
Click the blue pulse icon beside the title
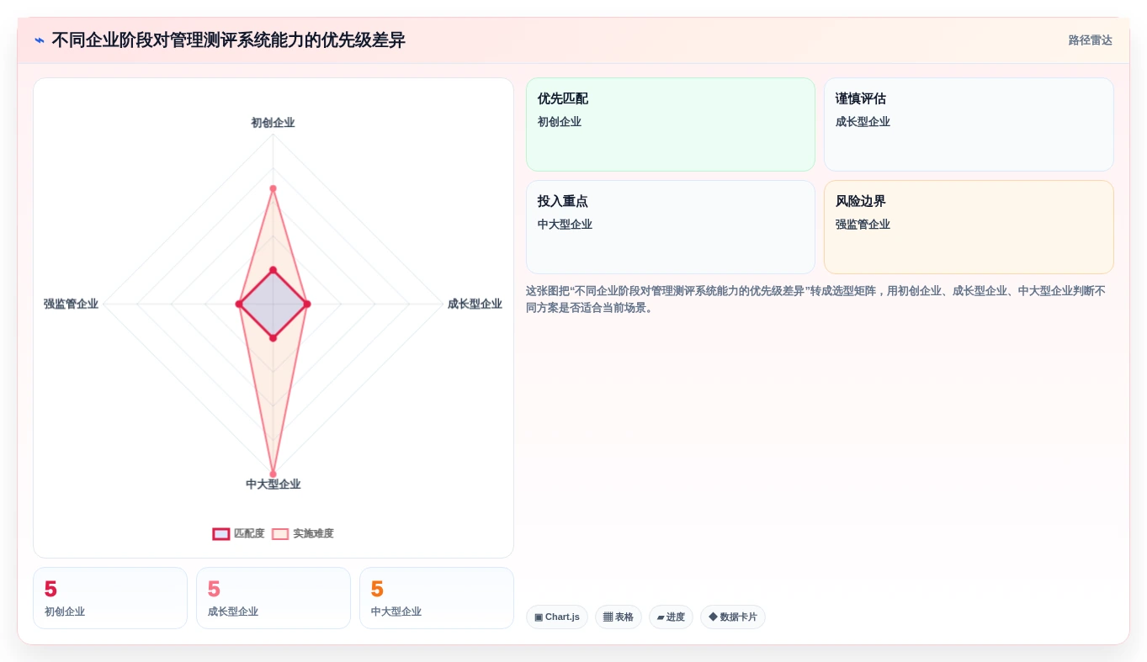(40, 40)
